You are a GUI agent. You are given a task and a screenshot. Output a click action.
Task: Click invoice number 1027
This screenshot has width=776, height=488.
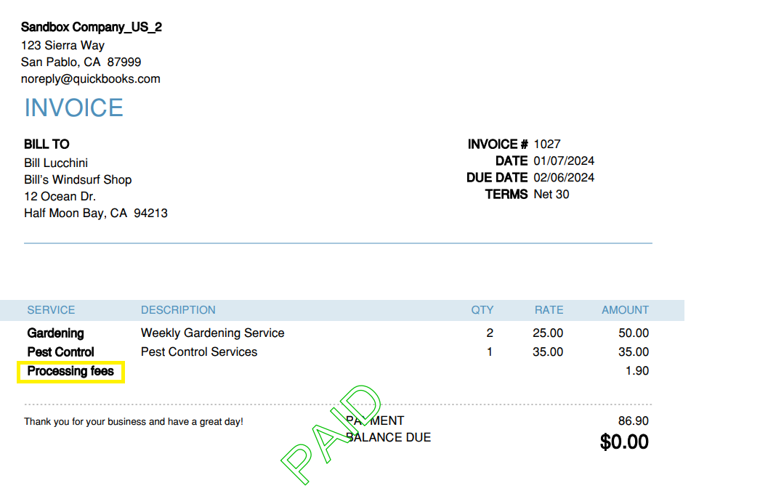(x=547, y=145)
